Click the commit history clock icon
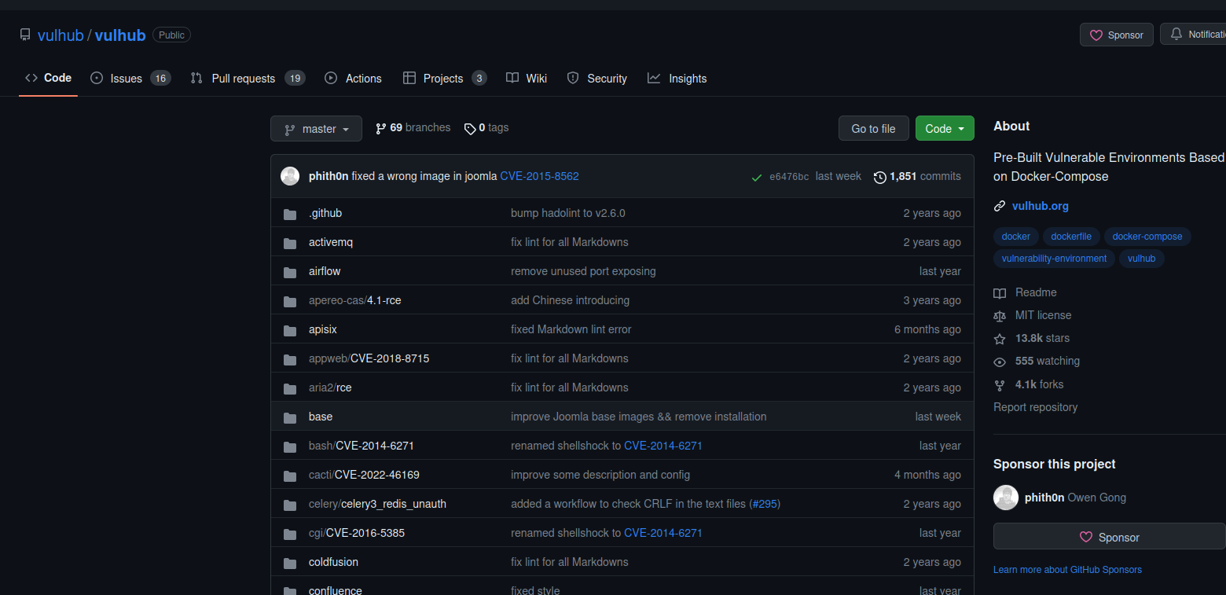This screenshot has width=1226, height=595. [880, 177]
